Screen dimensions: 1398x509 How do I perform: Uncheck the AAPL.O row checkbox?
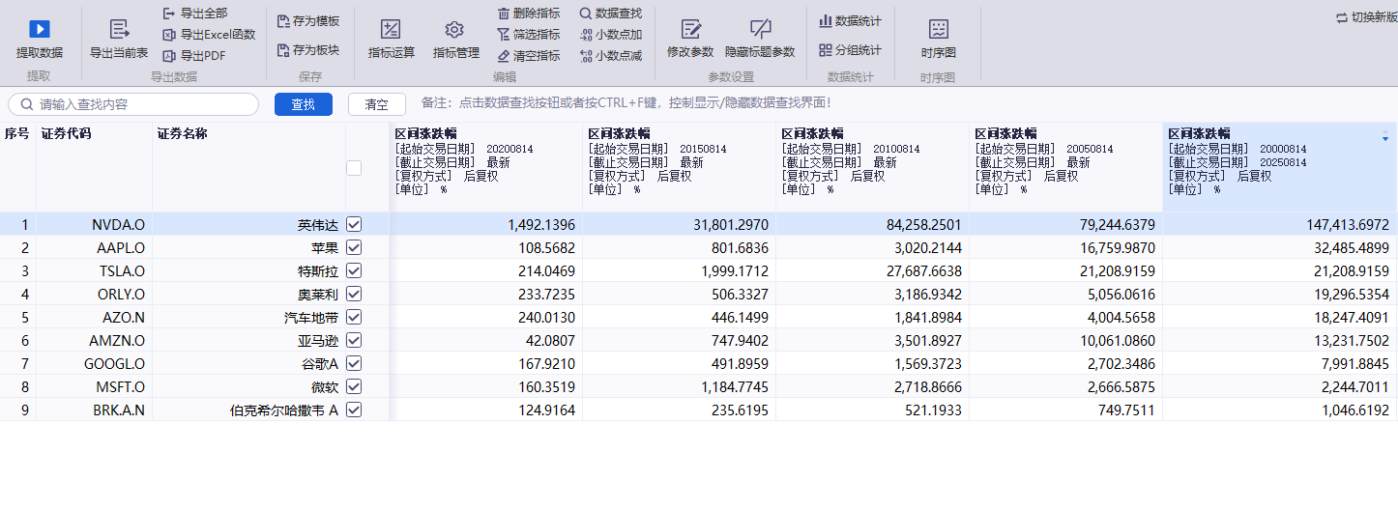[x=354, y=247]
